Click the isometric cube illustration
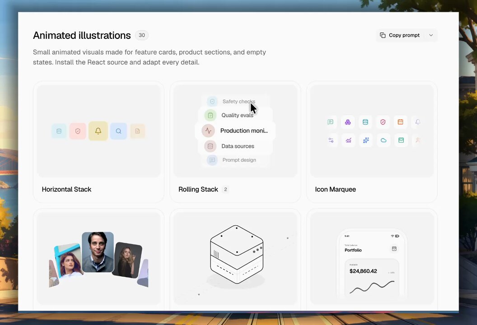The image size is (477, 325). pyautogui.click(x=237, y=254)
